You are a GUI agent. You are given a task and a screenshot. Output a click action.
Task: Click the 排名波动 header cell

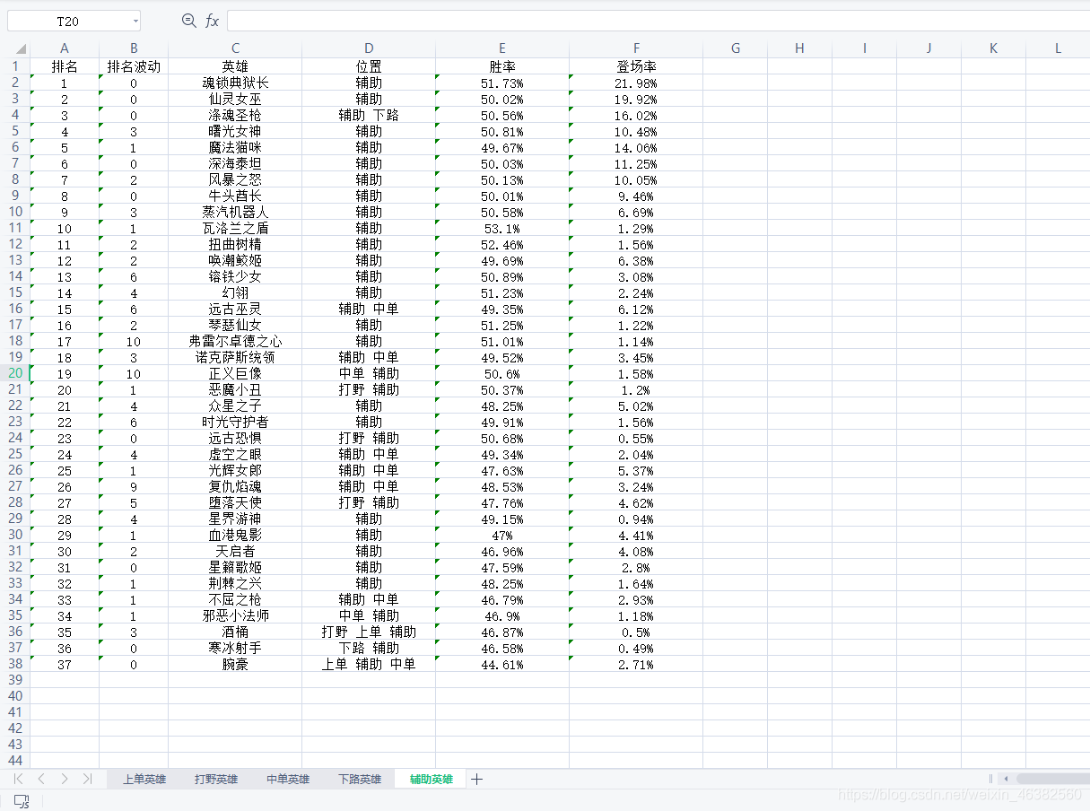(x=134, y=66)
